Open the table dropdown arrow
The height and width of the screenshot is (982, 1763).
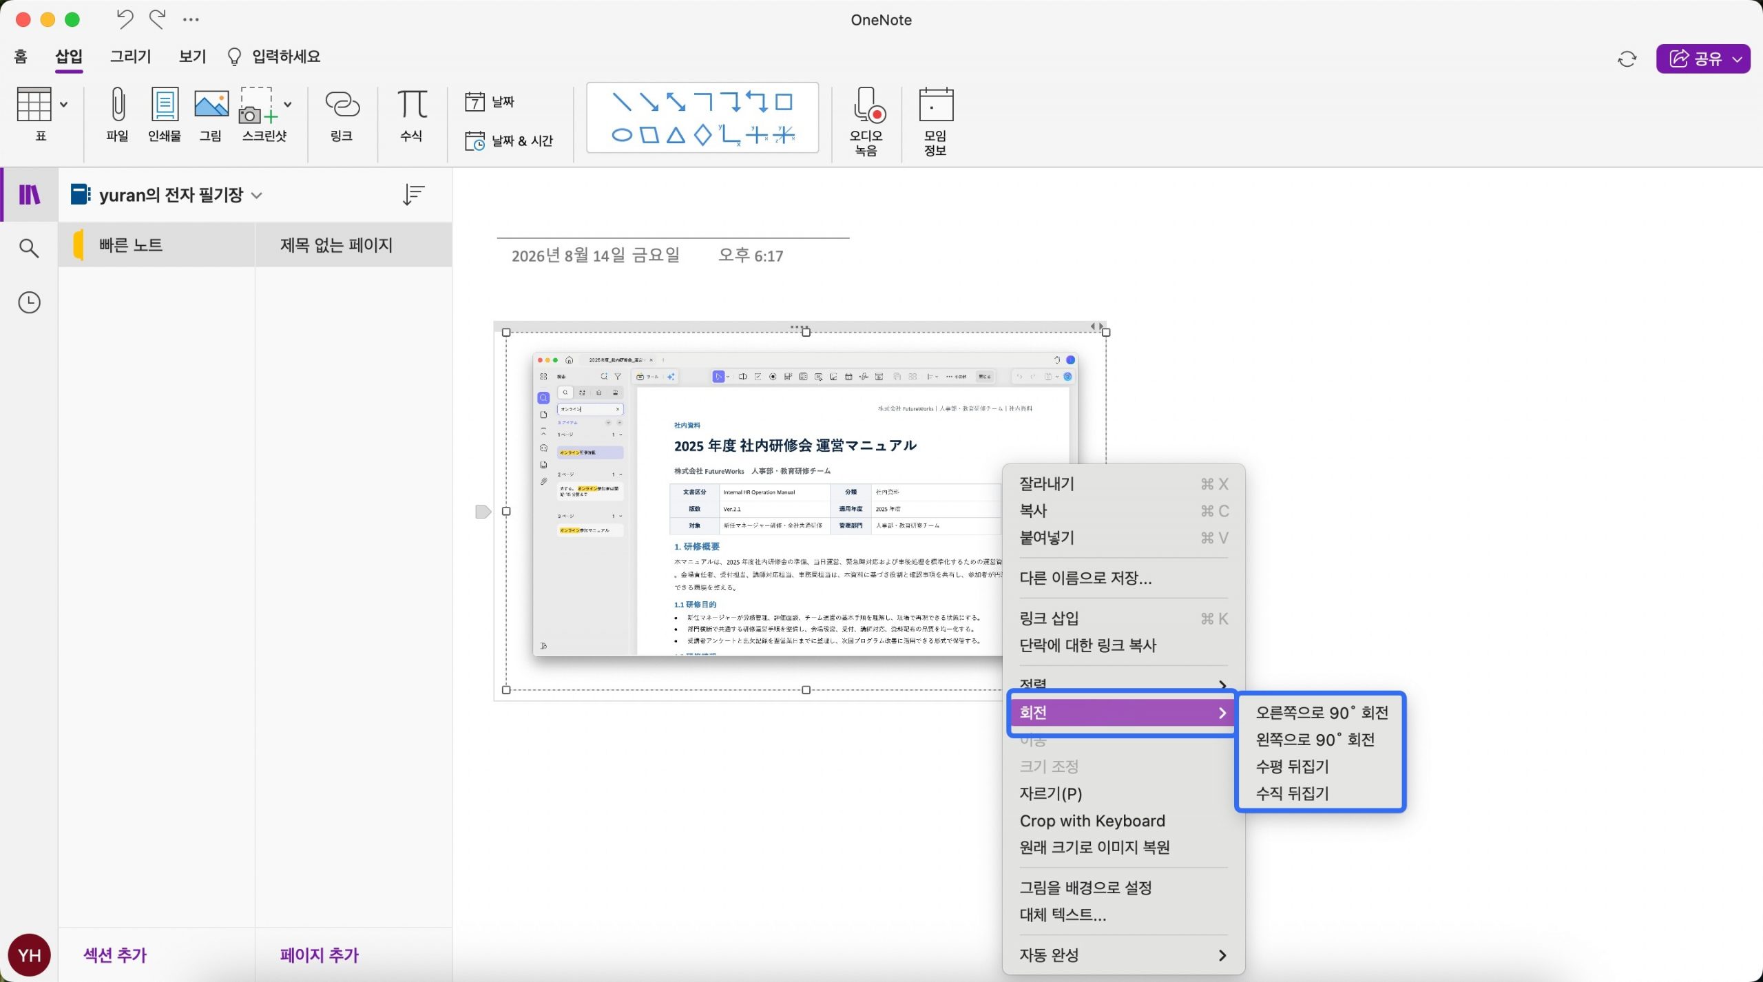pos(64,105)
